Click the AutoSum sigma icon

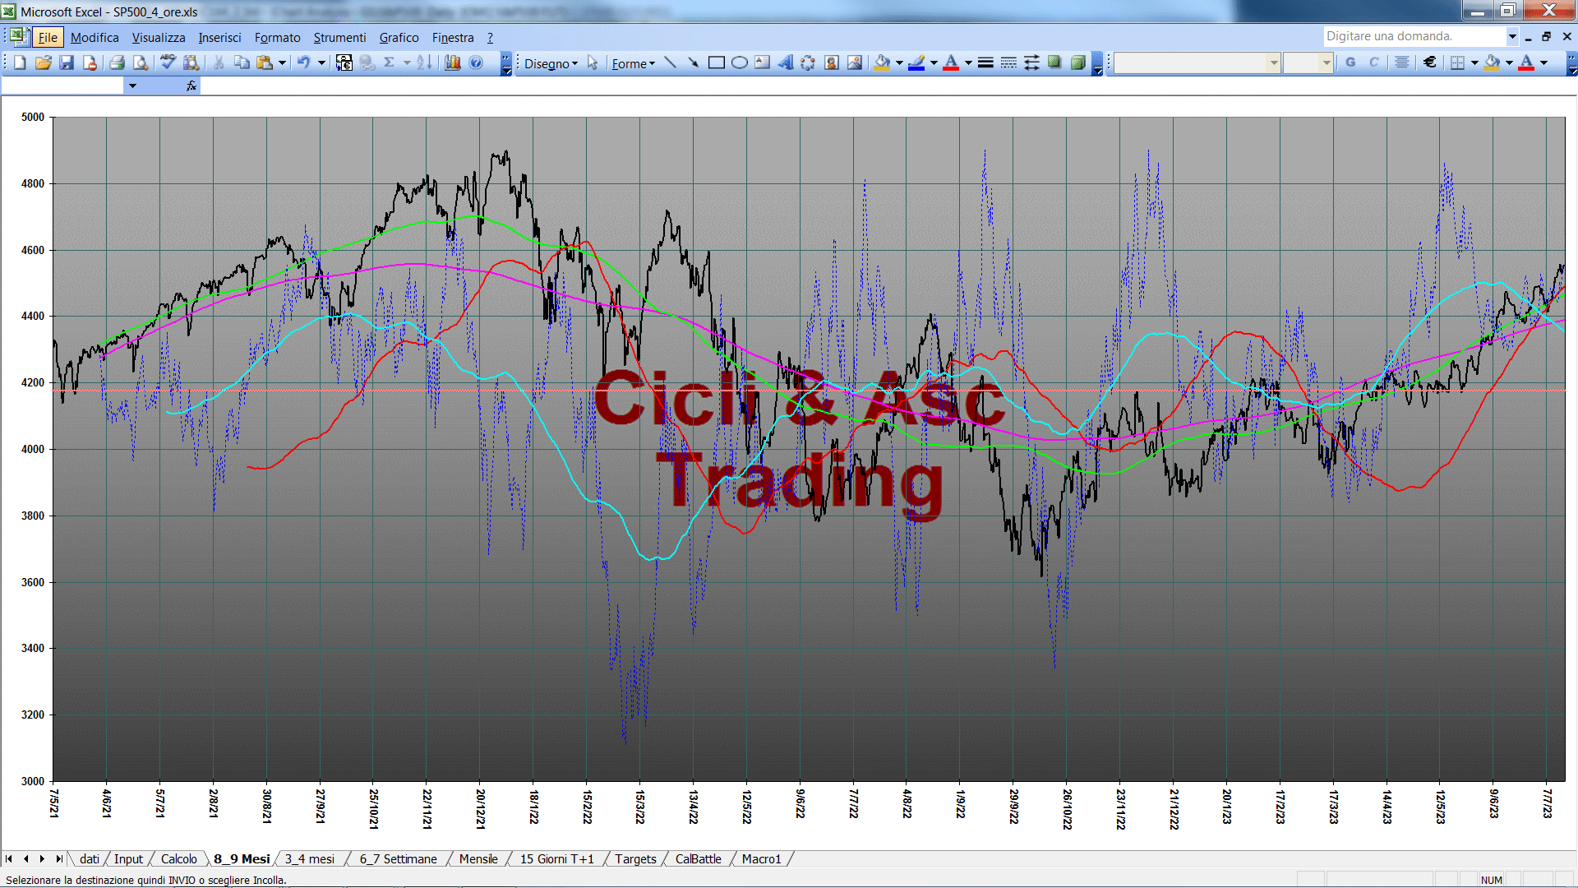tap(390, 62)
